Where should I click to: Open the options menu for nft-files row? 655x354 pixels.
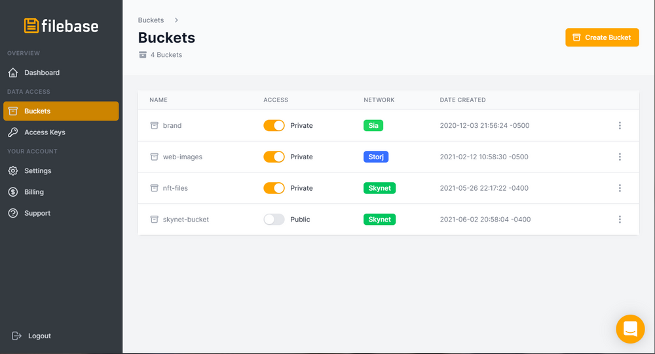click(620, 188)
